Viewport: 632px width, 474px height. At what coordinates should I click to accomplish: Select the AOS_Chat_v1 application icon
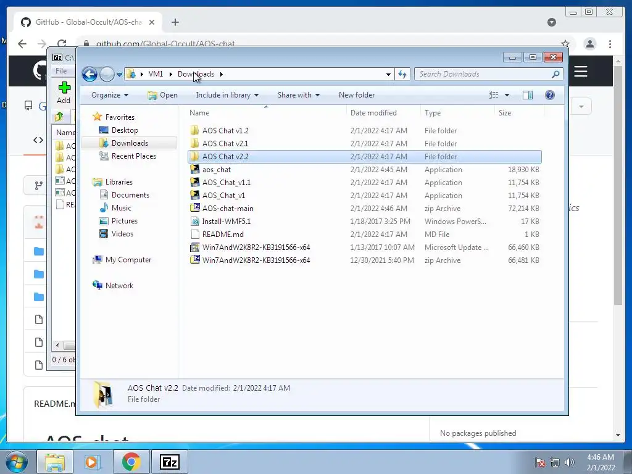[194, 195]
